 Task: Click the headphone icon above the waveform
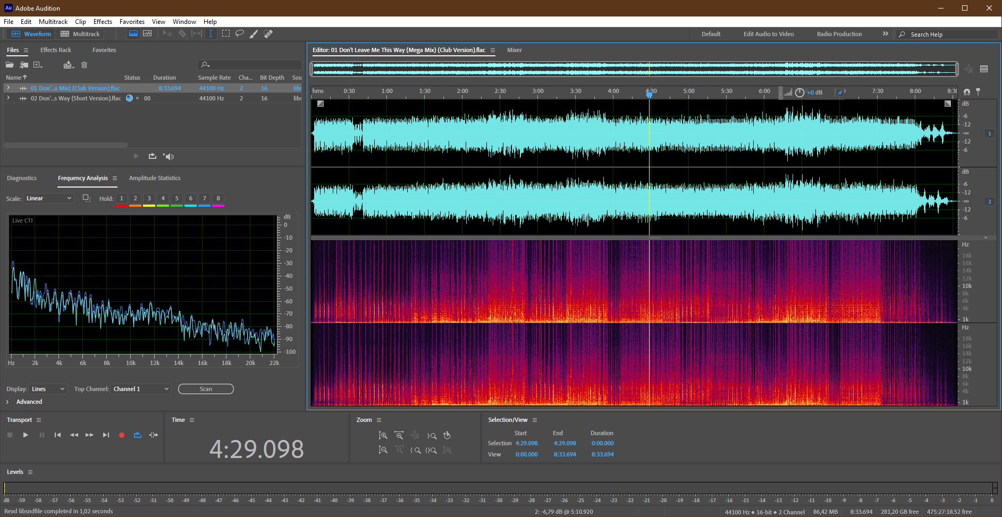[x=967, y=92]
